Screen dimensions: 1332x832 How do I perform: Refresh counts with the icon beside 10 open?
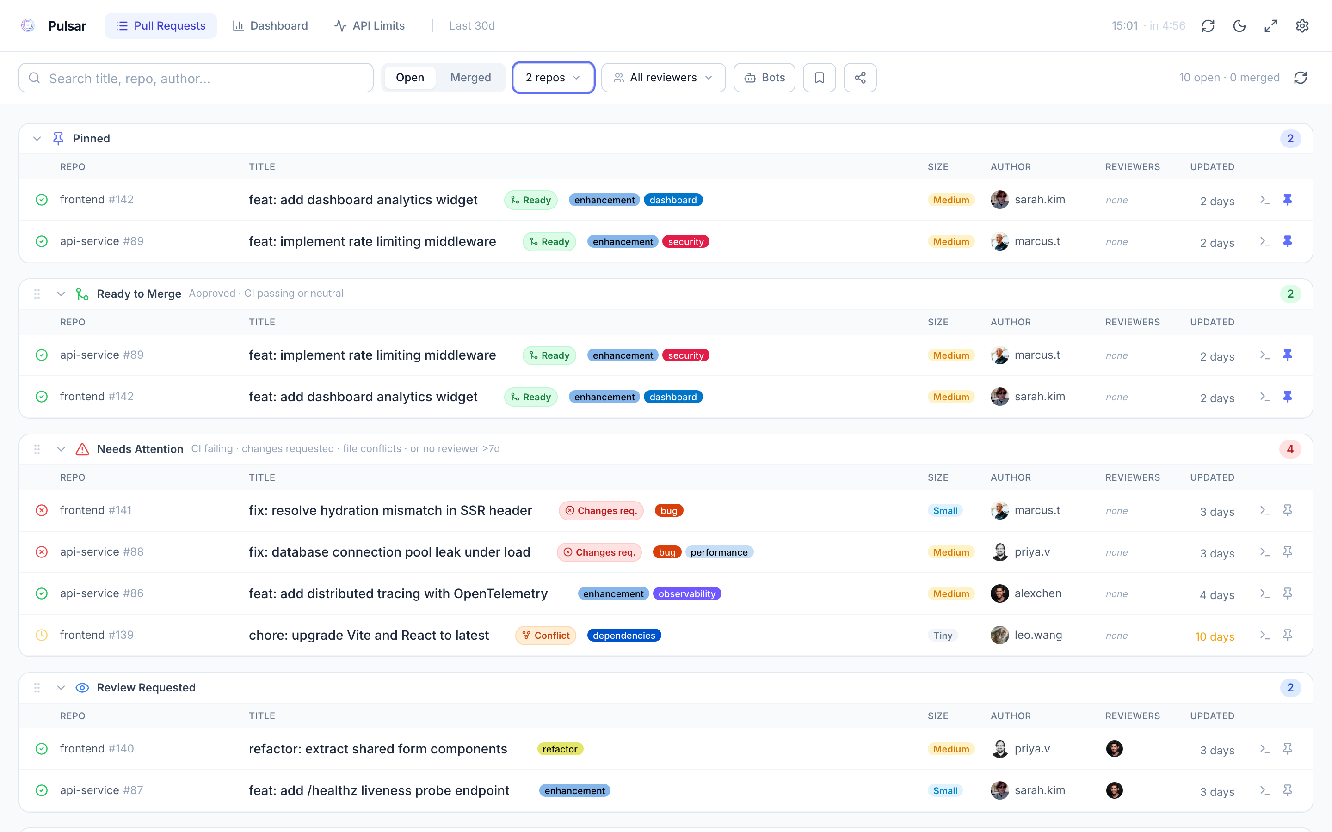[x=1301, y=78]
